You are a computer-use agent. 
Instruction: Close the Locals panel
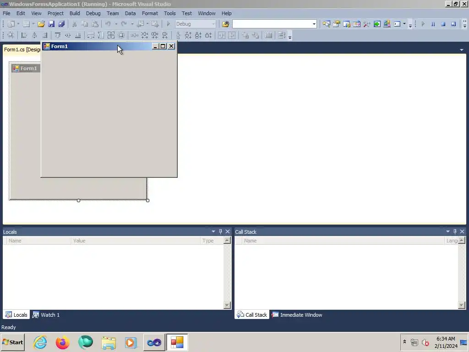[x=228, y=231]
